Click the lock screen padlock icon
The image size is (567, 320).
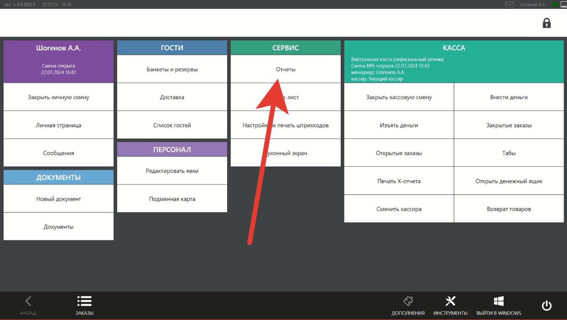tap(546, 23)
